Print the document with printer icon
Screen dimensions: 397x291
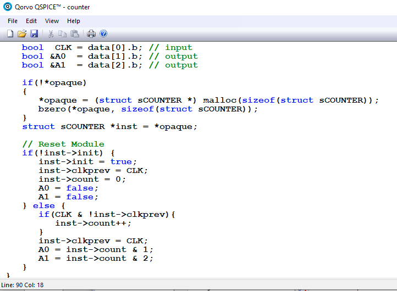(x=91, y=34)
